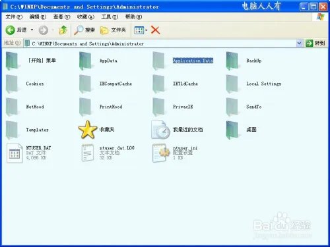Open the 收藏(A) menu
The width and height of the screenshot is (330, 247).
pyautogui.click(x=86, y=16)
